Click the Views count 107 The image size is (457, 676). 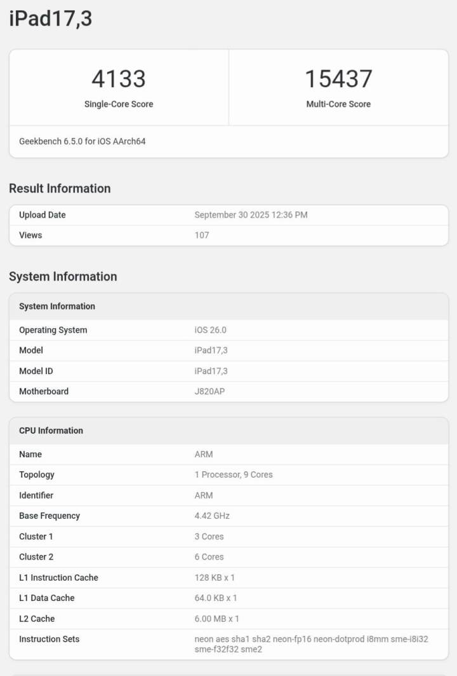point(202,235)
